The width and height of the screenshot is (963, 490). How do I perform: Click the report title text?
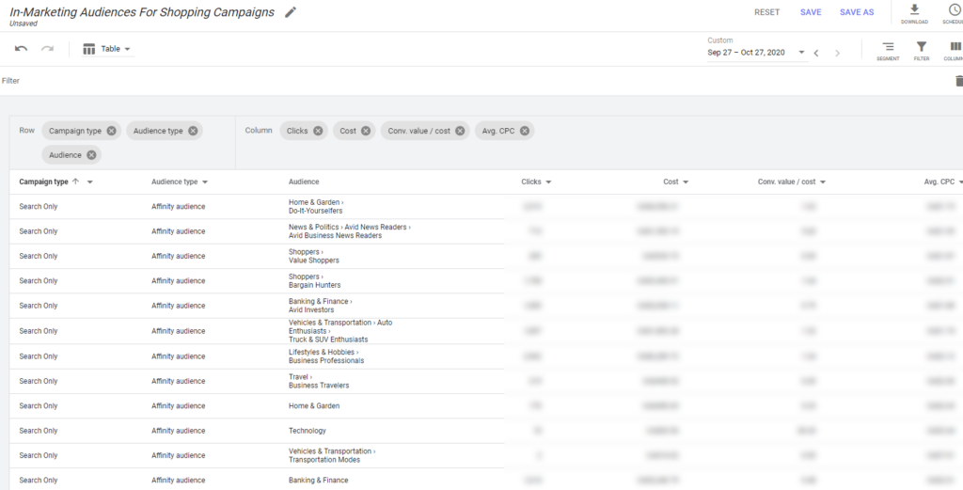click(142, 12)
